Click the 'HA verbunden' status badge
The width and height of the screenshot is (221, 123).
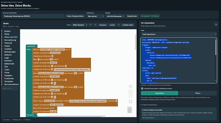click(150, 16)
